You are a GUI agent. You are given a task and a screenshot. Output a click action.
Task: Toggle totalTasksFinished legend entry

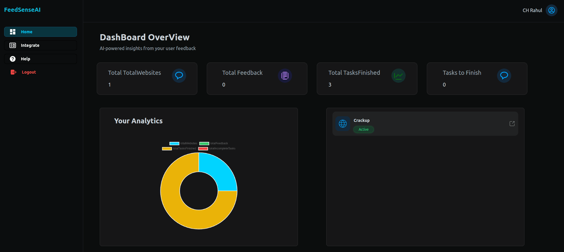179,149
